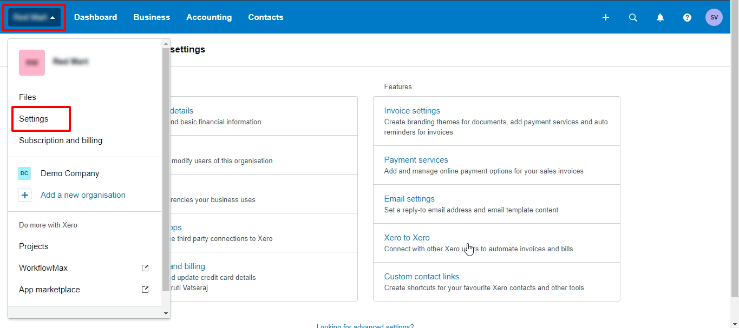739x328 pixels.
Task: Open the SV user avatar menu
Action: 714,17
